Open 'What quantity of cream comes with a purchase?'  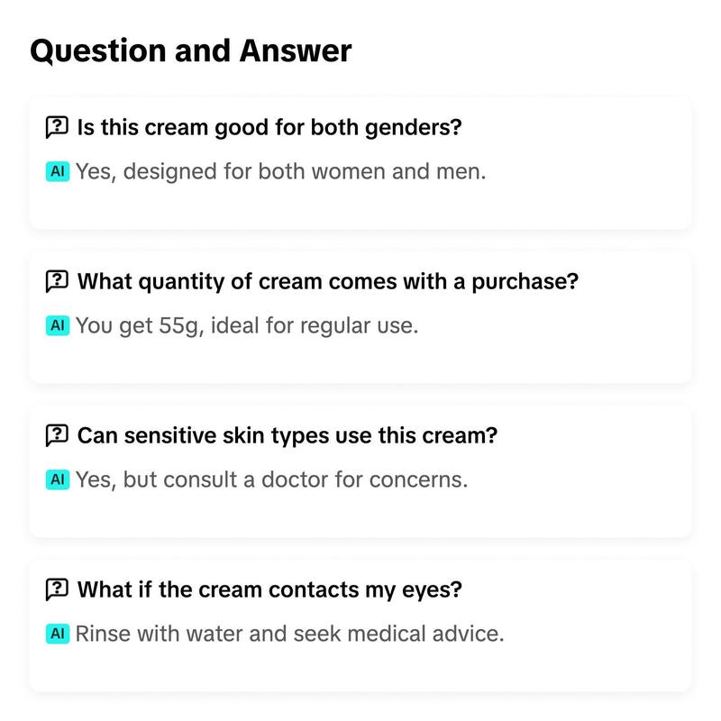pyautogui.click(x=328, y=281)
